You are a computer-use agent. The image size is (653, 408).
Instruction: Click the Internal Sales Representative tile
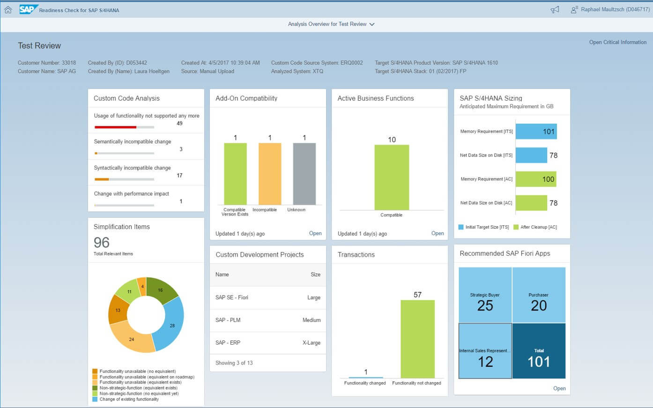pos(485,351)
